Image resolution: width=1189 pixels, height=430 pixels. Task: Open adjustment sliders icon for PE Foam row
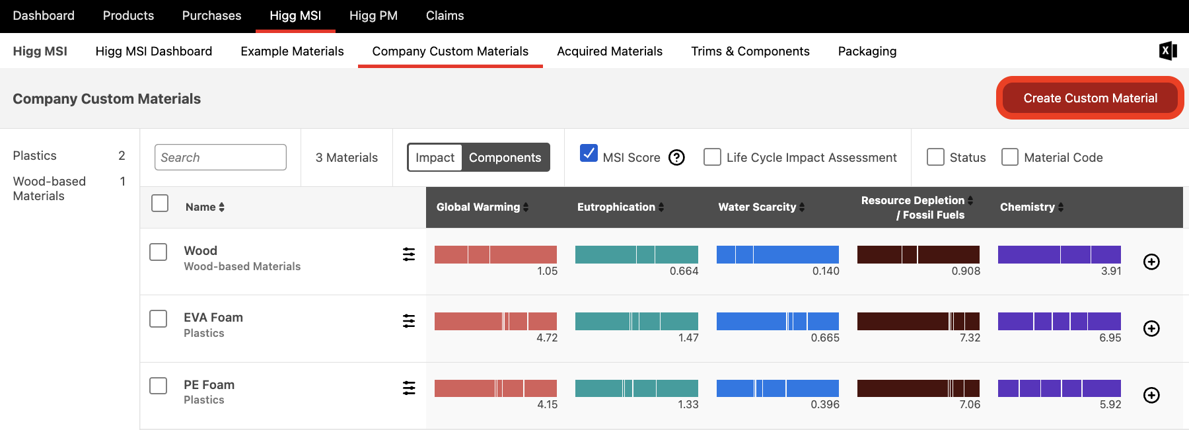[409, 388]
